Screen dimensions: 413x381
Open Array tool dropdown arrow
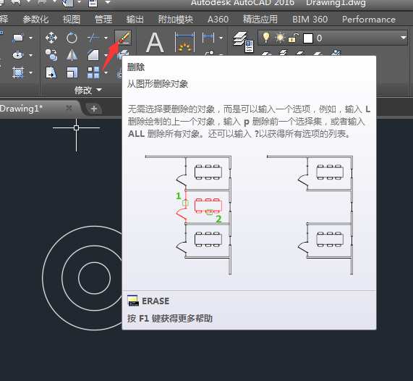coord(106,72)
